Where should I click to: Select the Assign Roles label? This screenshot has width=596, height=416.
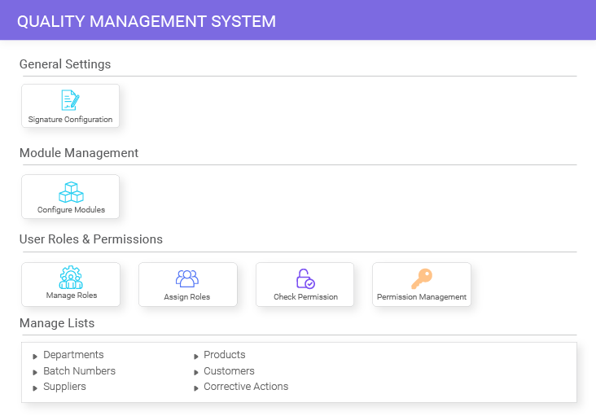(x=187, y=296)
